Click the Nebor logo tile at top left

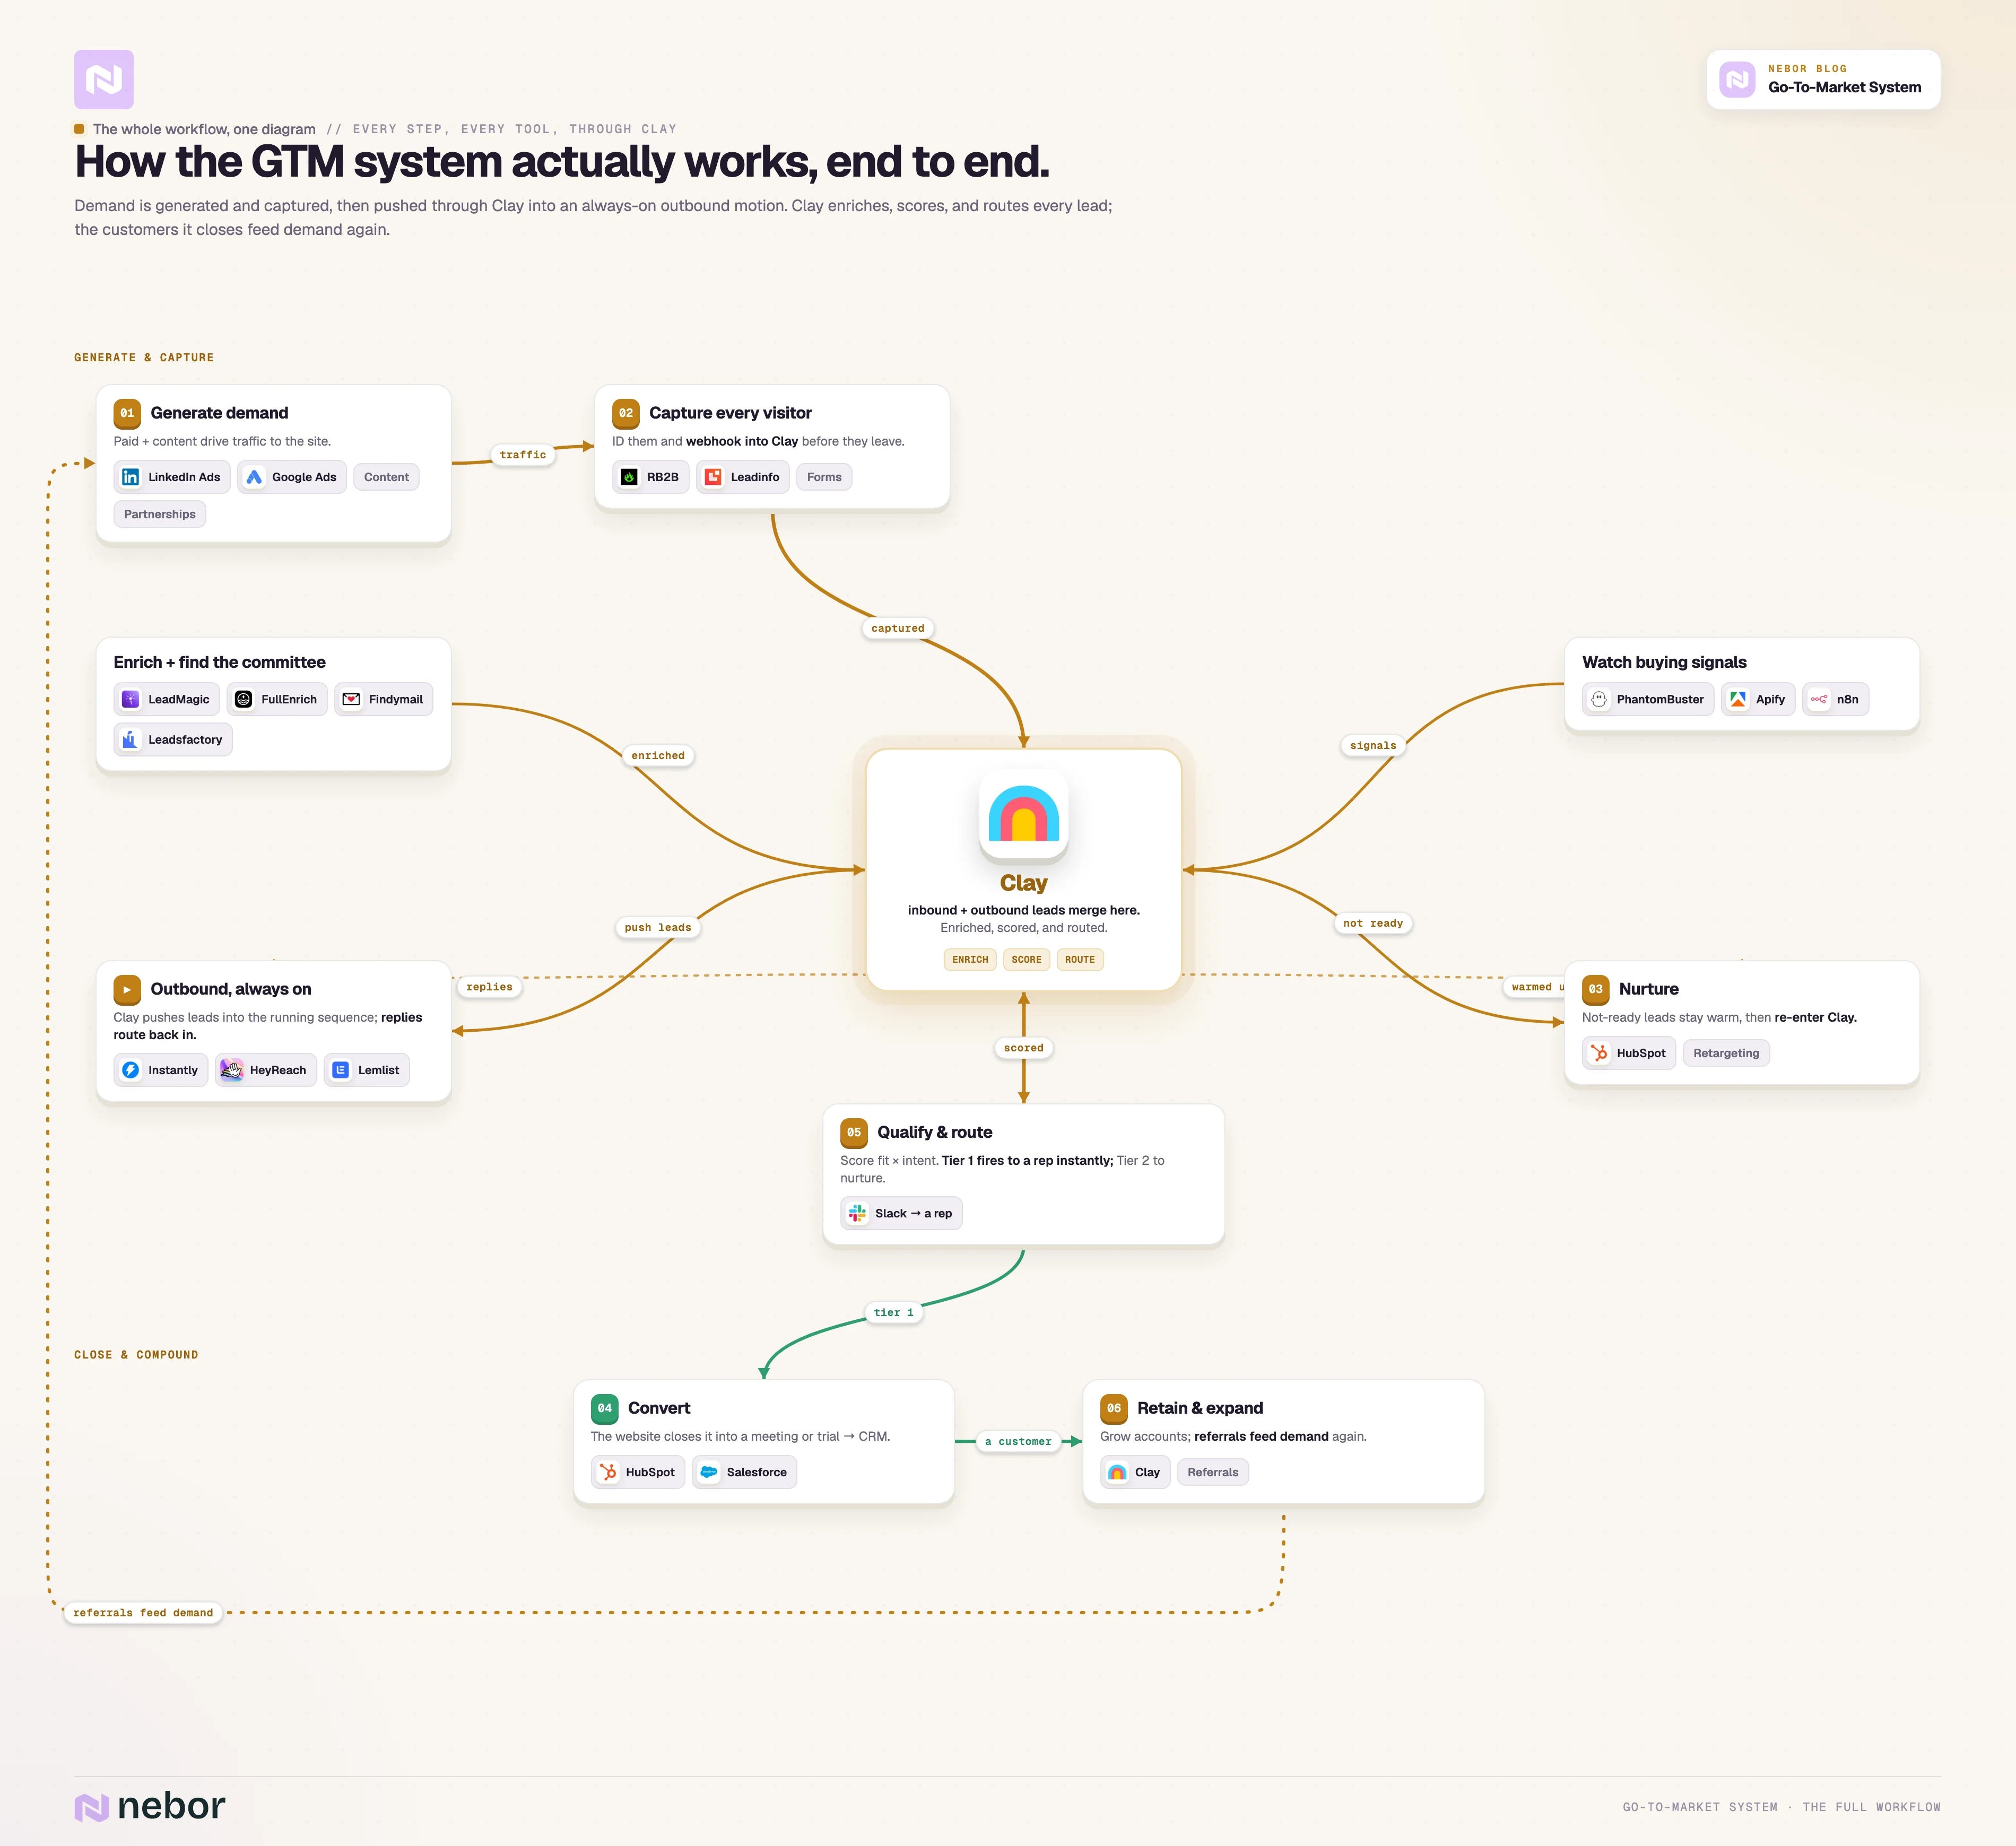(104, 79)
